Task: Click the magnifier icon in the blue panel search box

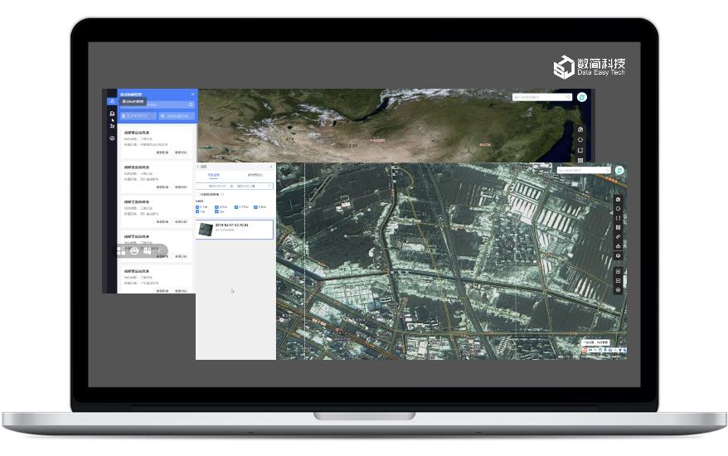Action: pos(191,104)
